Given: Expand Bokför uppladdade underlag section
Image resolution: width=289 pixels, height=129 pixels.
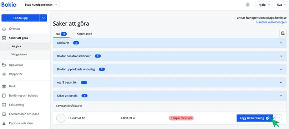Looking at the screenshot, I should (x=169, y=69).
